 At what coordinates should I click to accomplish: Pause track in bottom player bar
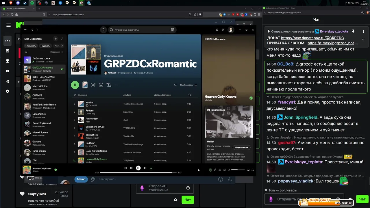coord(138,168)
